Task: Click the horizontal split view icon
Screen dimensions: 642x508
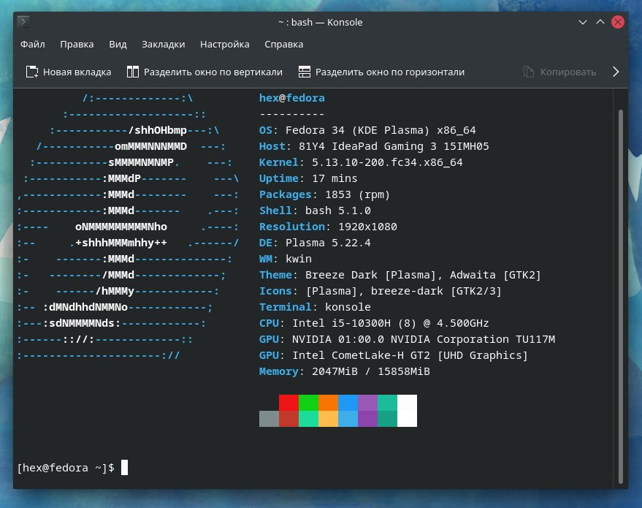Action: pyautogui.click(x=305, y=72)
